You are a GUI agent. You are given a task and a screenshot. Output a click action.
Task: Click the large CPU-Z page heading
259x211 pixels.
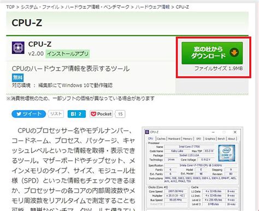27,23
